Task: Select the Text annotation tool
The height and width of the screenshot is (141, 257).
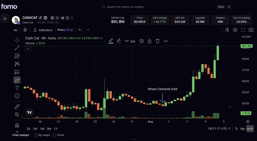Action: pos(17,88)
